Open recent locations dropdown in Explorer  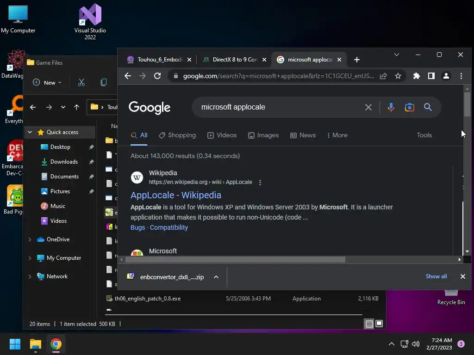[x=63, y=107]
